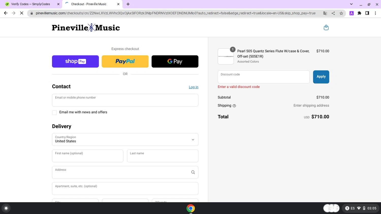Image resolution: width=381 pixels, height=214 pixels.
Task: Close the Checkout Pineville Music tab
Action: click(x=118, y=4)
